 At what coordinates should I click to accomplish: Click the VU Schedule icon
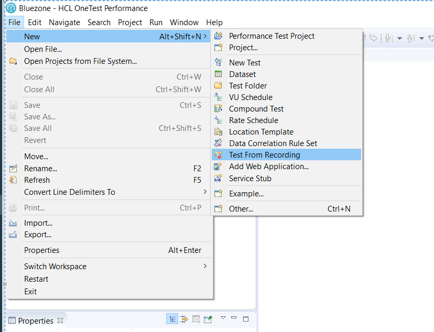point(219,97)
